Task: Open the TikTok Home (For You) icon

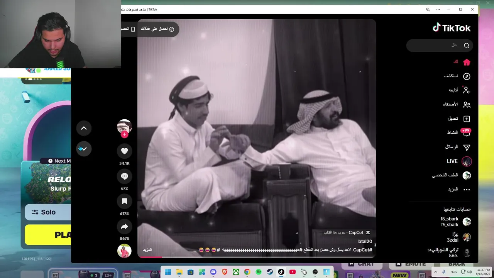Action: (467, 62)
